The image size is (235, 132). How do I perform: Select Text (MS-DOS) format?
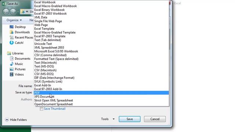click(101, 66)
